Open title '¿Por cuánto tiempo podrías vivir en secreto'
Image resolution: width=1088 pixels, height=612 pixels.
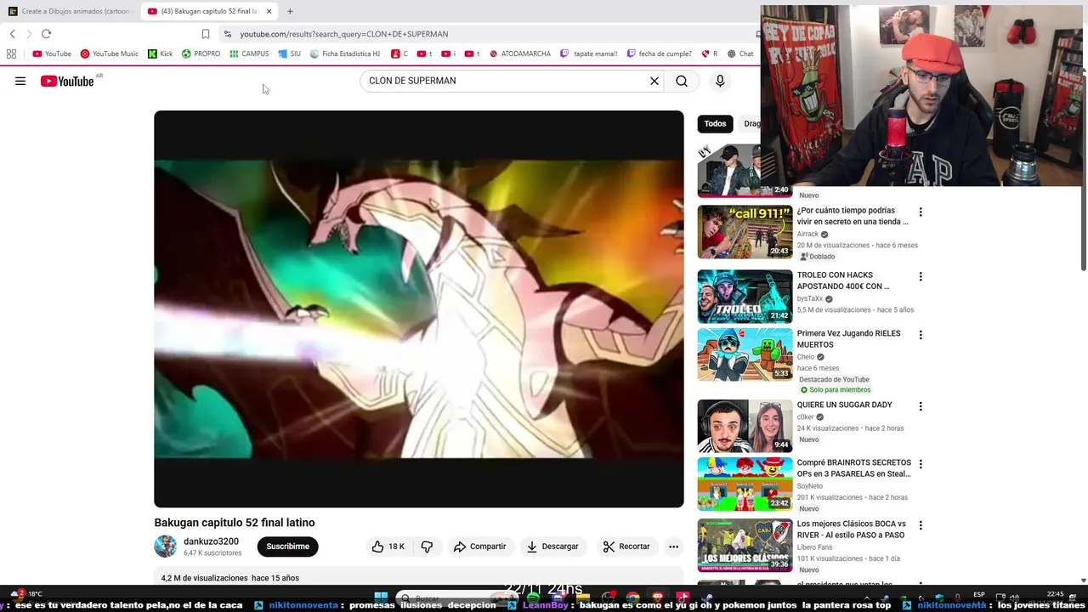853,216
